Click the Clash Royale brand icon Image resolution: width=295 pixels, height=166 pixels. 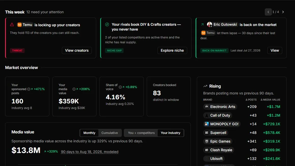(x=207, y=150)
